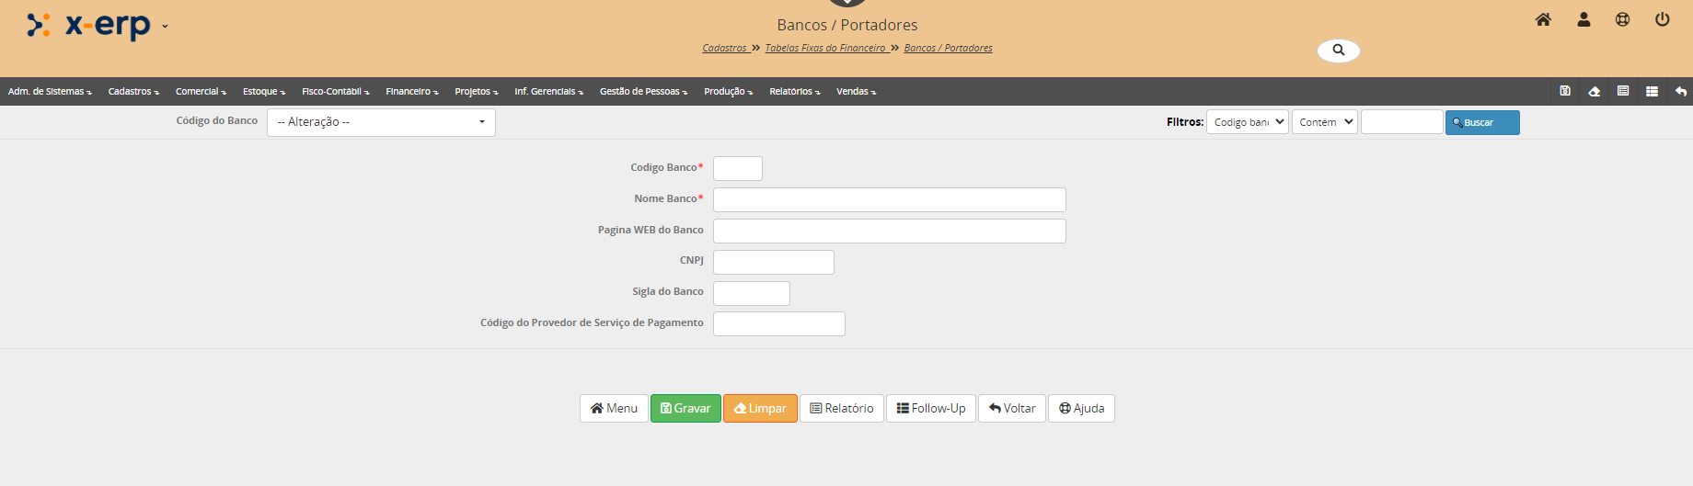Follow the Tabelas Fixas do Financeiro breadcrumb

[825, 48]
